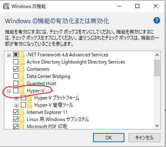The height and width of the screenshot is (147, 166).
Task: Select the Hyper-V 管理ツール folder icon
Action: [30, 105]
